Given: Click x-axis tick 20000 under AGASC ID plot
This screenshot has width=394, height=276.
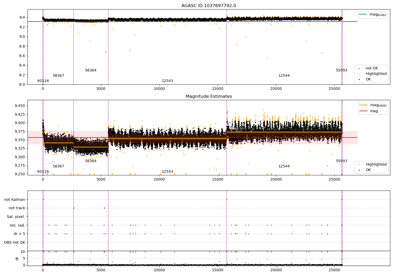Looking at the screenshot, I should [x=276, y=89].
